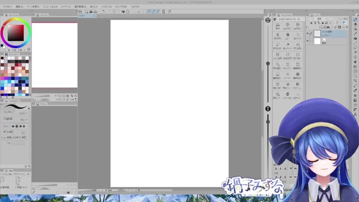359x202 pixels.
Task: Click the smartphone icon in command bar
Action: click(x=163, y=11)
